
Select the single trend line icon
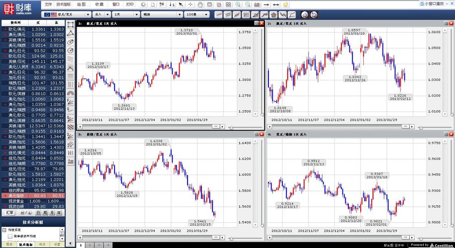(x=218, y=14)
